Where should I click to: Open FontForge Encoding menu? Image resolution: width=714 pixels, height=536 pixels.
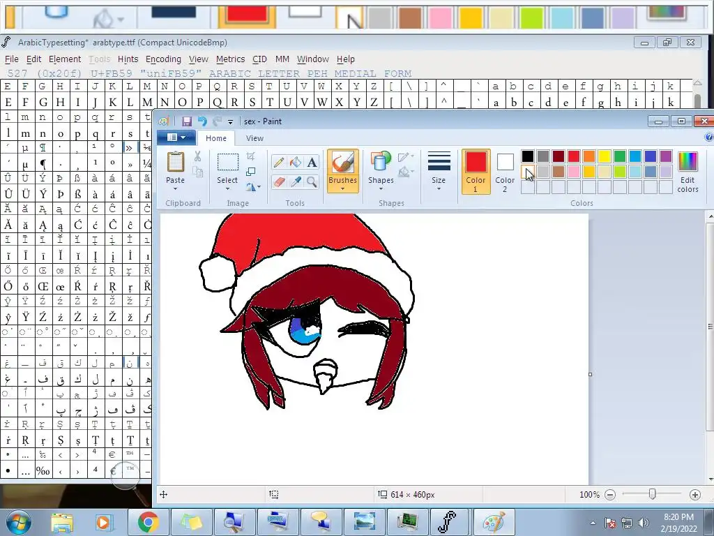pyautogui.click(x=163, y=59)
